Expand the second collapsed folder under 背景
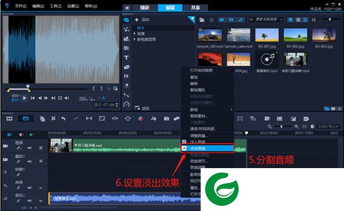 (135, 39)
